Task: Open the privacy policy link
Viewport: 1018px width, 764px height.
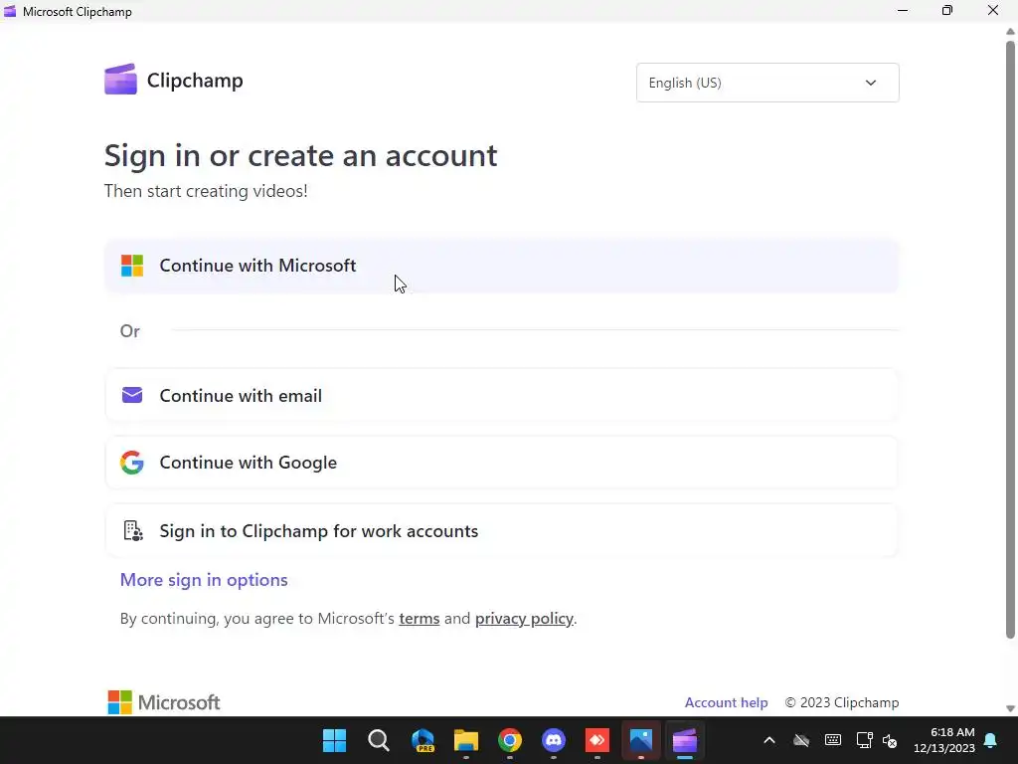Action: coord(524,619)
